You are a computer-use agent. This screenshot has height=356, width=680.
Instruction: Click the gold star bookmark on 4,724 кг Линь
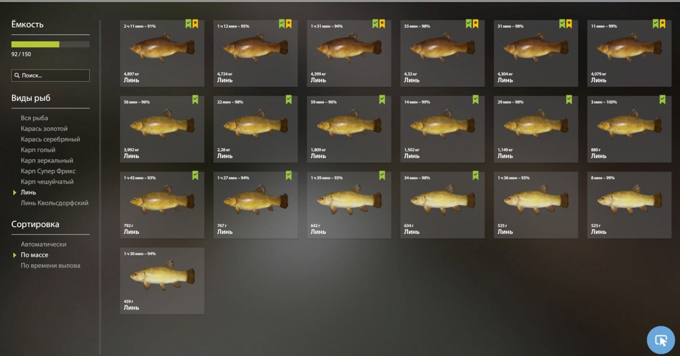click(288, 24)
